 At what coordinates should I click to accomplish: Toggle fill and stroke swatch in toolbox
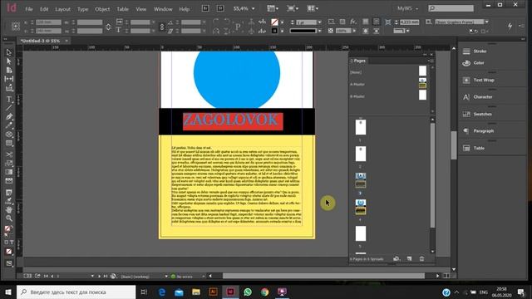tap(8, 230)
